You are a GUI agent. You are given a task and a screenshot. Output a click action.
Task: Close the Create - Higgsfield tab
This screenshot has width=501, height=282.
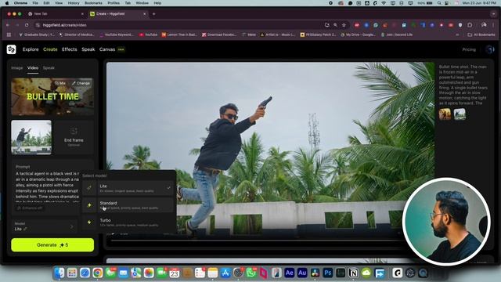pyautogui.click(x=144, y=14)
